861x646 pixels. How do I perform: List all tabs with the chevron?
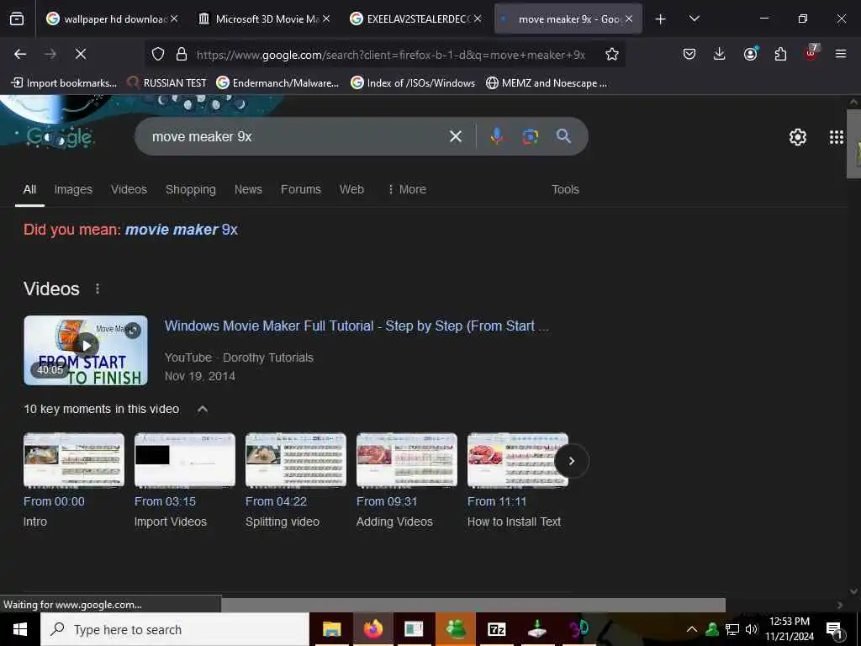pos(694,19)
